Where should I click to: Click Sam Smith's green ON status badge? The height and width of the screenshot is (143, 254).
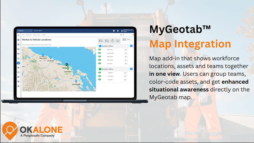(x=100, y=80)
